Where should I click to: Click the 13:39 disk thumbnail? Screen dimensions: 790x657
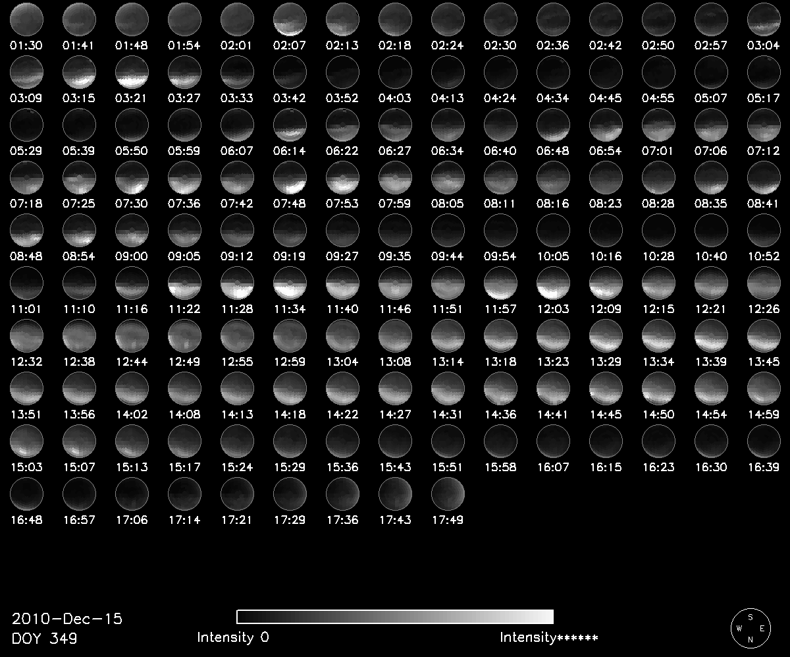pyautogui.click(x=711, y=335)
